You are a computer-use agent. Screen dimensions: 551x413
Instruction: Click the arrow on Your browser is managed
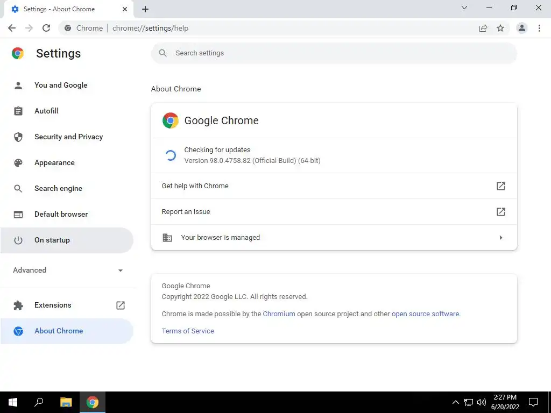coord(501,238)
